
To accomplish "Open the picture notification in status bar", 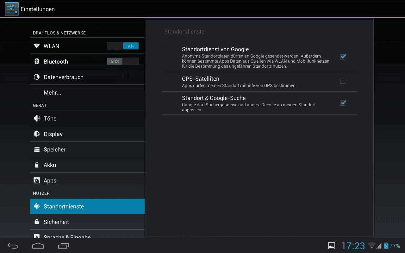I will pos(332,246).
